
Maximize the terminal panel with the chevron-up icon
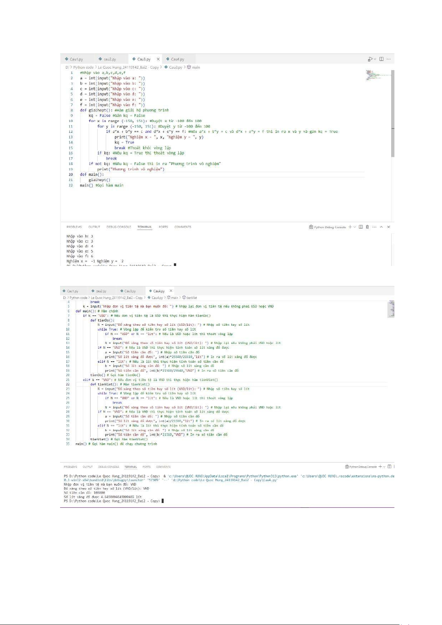pos(381,227)
